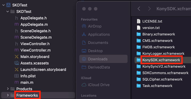Viewport: 191px width, 99px height.
Task: Click the AirDrop icon in sidebar
Action: 84,26
